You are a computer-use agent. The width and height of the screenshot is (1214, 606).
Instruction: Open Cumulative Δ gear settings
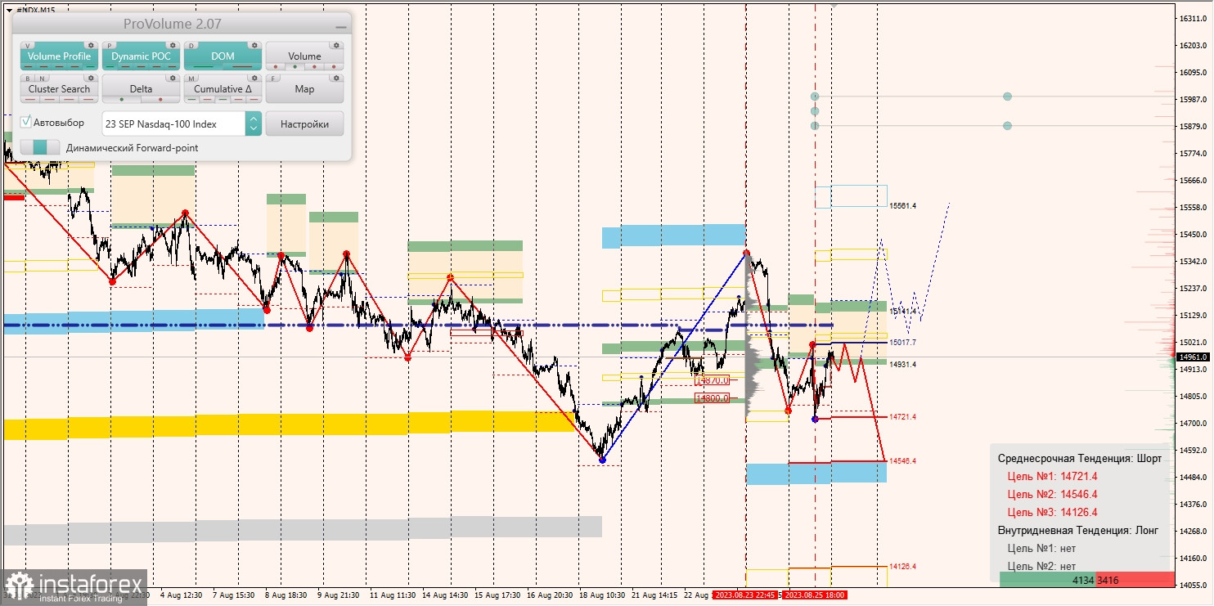[254, 78]
